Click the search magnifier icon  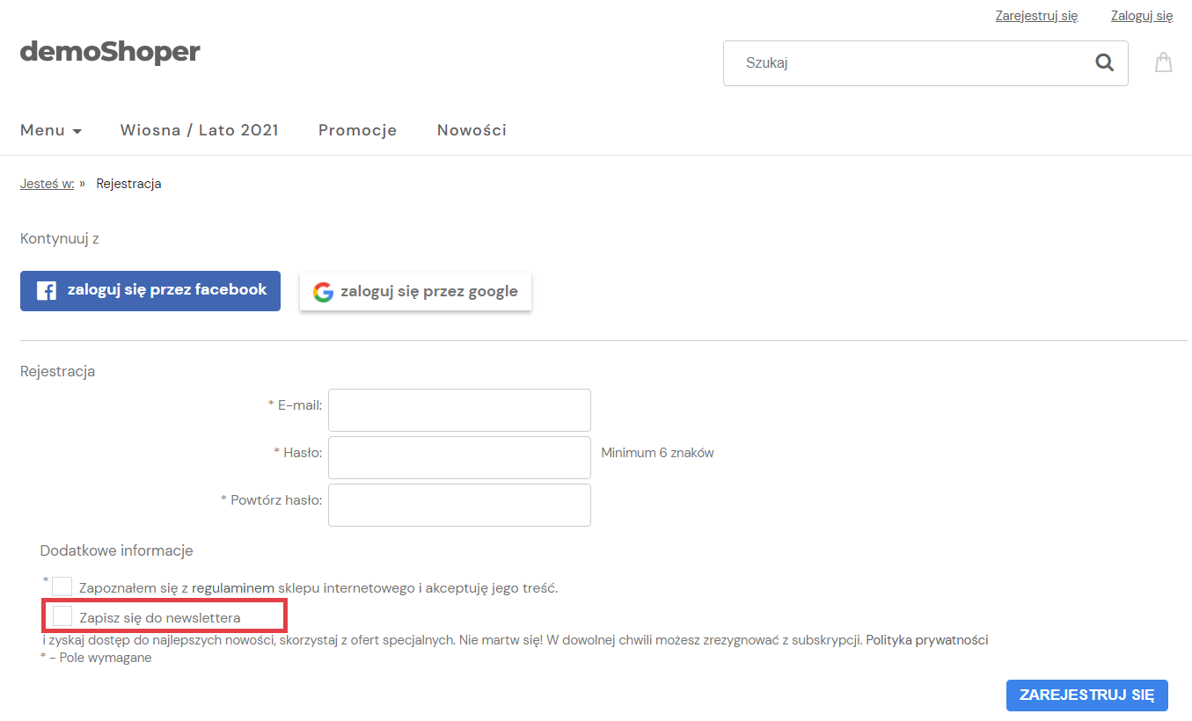pos(1104,62)
